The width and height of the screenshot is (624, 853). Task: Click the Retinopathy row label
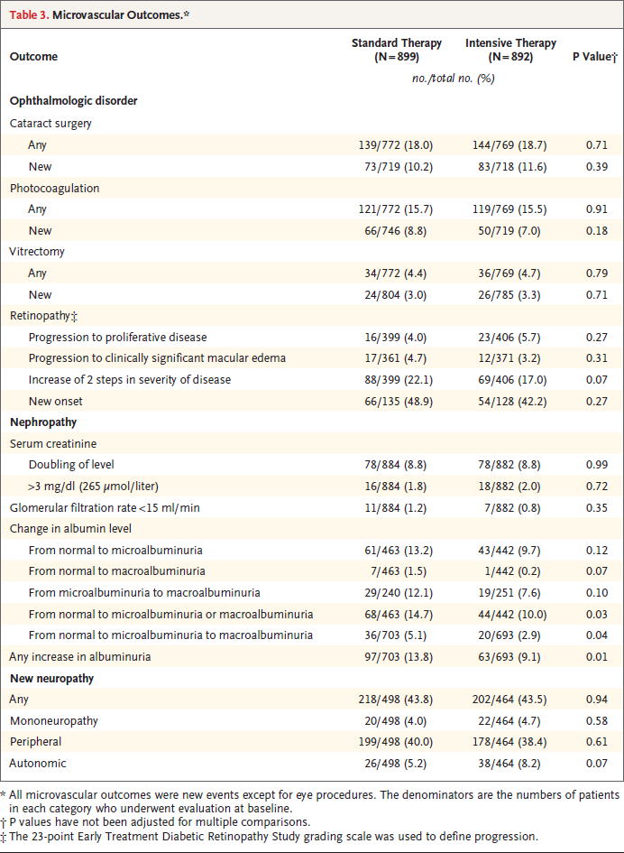[x=41, y=316]
